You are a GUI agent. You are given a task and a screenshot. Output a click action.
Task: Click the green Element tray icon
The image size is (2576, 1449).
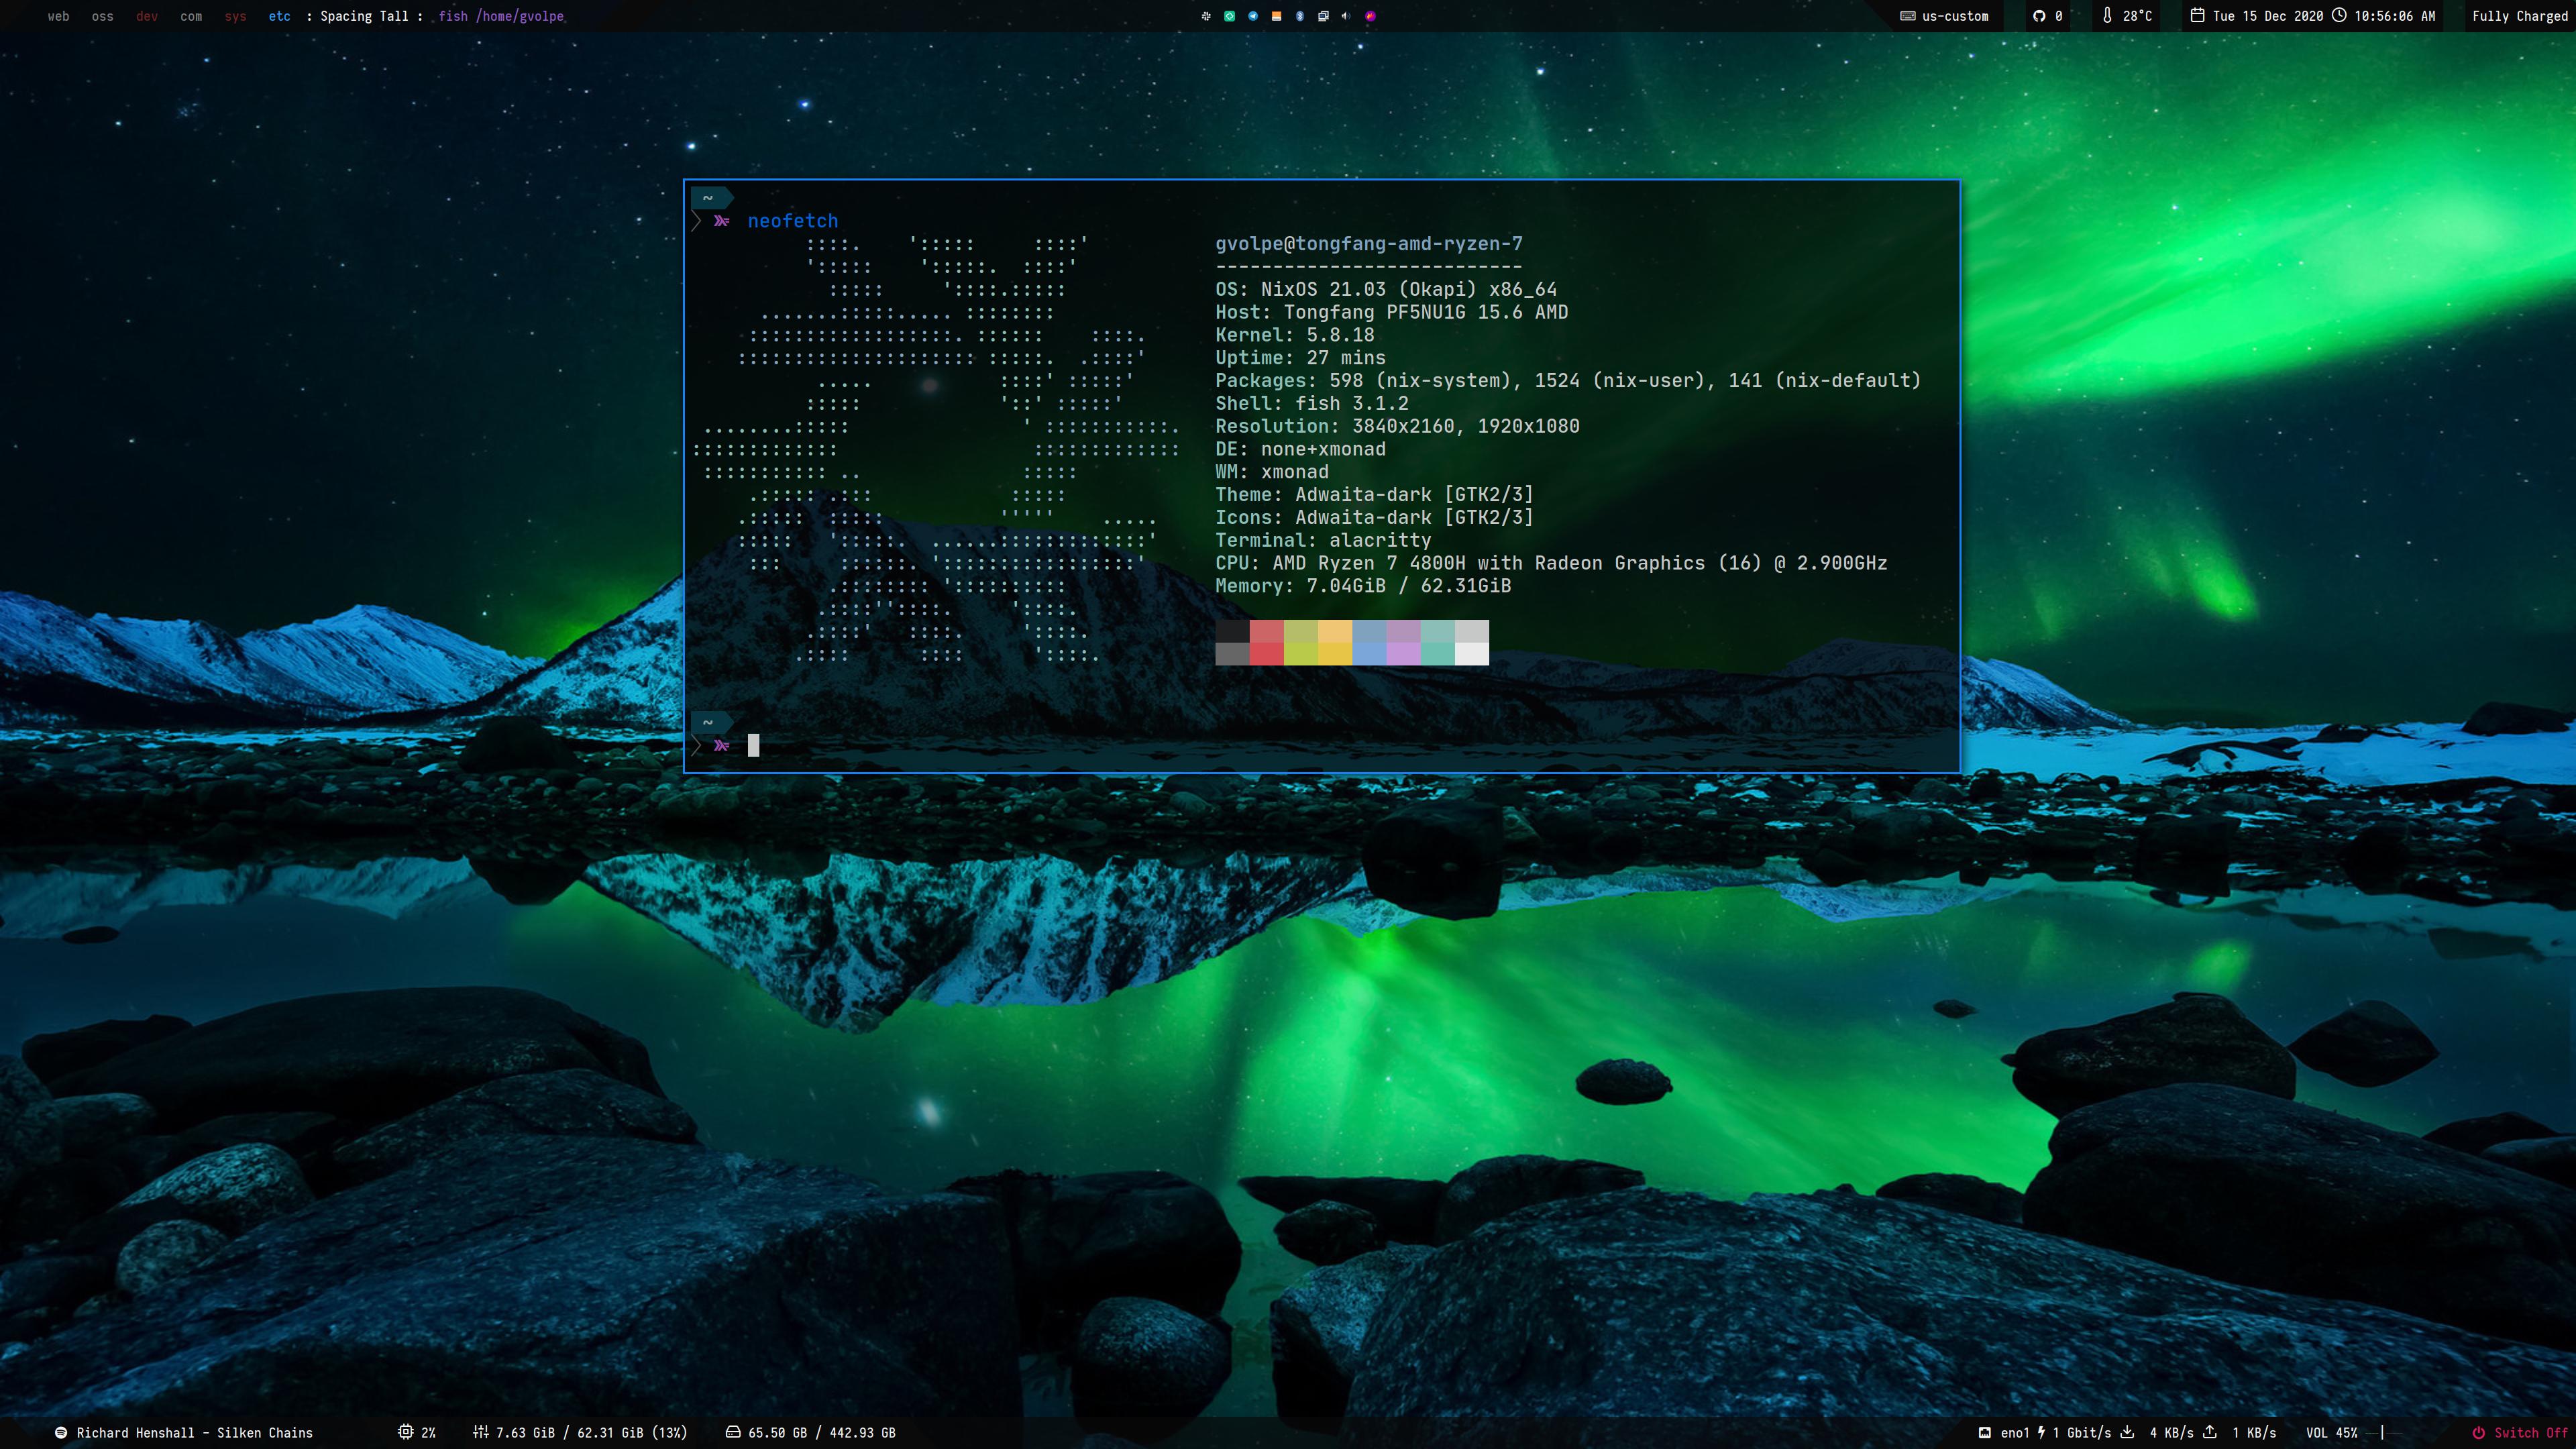click(1229, 16)
